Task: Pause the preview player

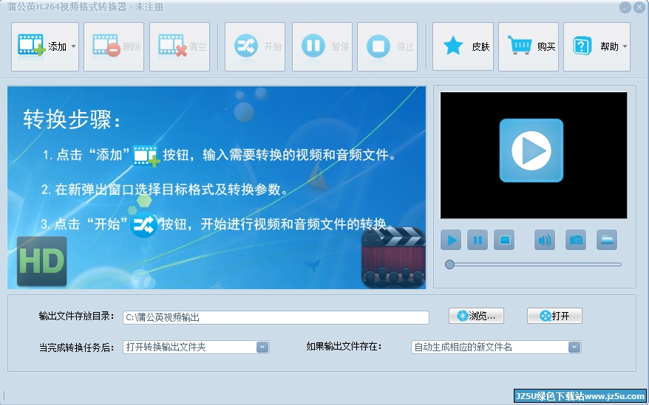Action: [x=478, y=240]
